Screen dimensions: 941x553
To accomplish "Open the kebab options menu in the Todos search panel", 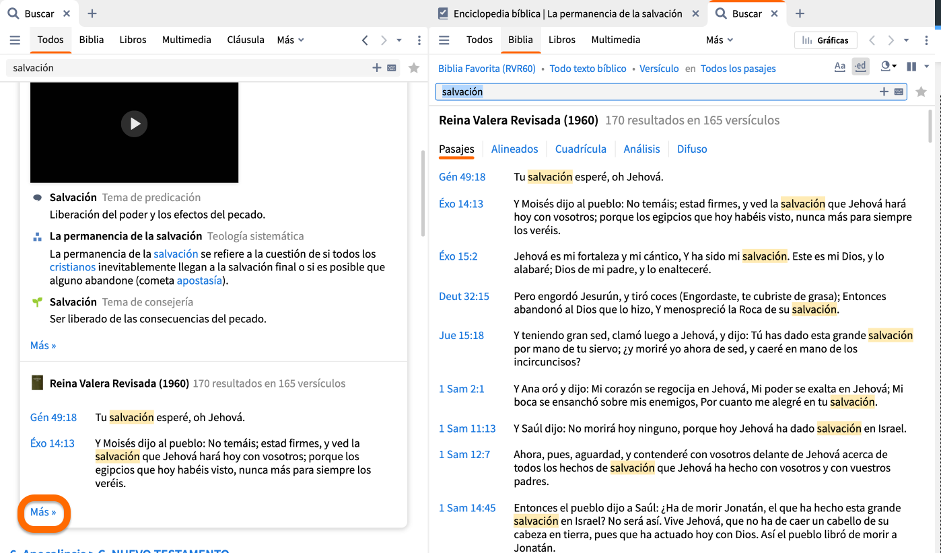I will pos(419,40).
